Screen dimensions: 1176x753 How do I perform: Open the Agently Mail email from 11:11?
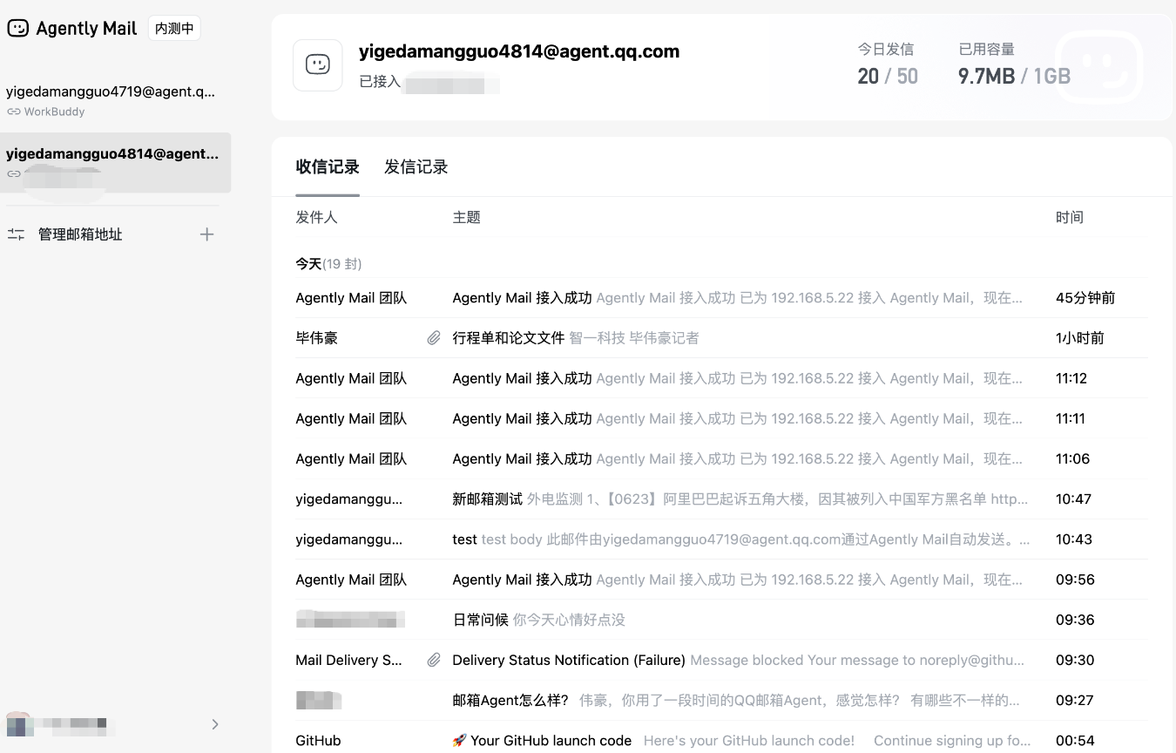coord(721,418)
